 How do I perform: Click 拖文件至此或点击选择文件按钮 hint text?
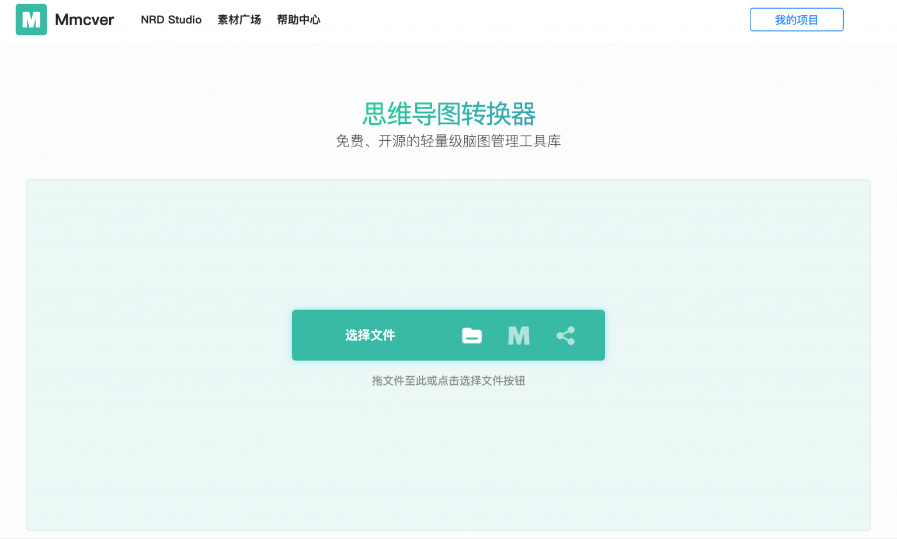point(448,380)
